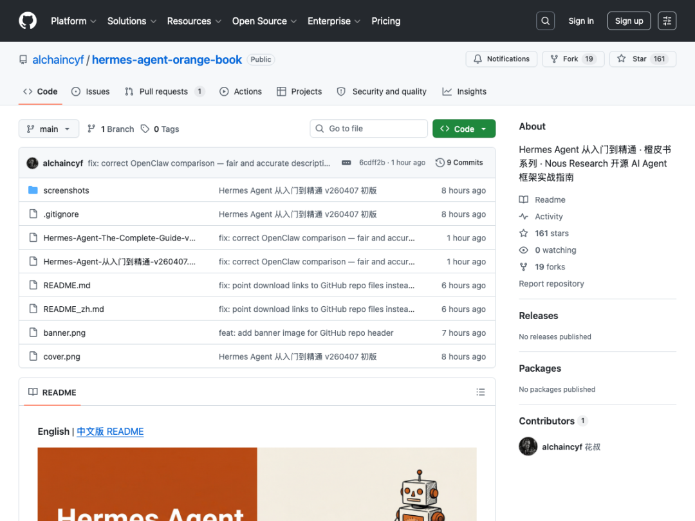This screenshot has width=695, height=521.
Task: Switch to the Issues tab
Action: tap(91, 91)
